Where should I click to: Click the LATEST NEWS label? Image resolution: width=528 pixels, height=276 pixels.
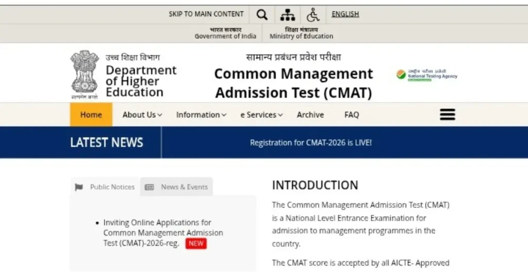(106, 143)
